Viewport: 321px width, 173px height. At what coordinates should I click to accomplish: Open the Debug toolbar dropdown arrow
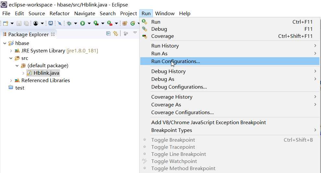click(x=75, y=23)
